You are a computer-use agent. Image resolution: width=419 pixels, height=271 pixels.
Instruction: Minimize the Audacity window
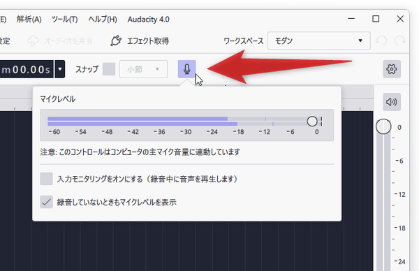[x=351, y=19]
